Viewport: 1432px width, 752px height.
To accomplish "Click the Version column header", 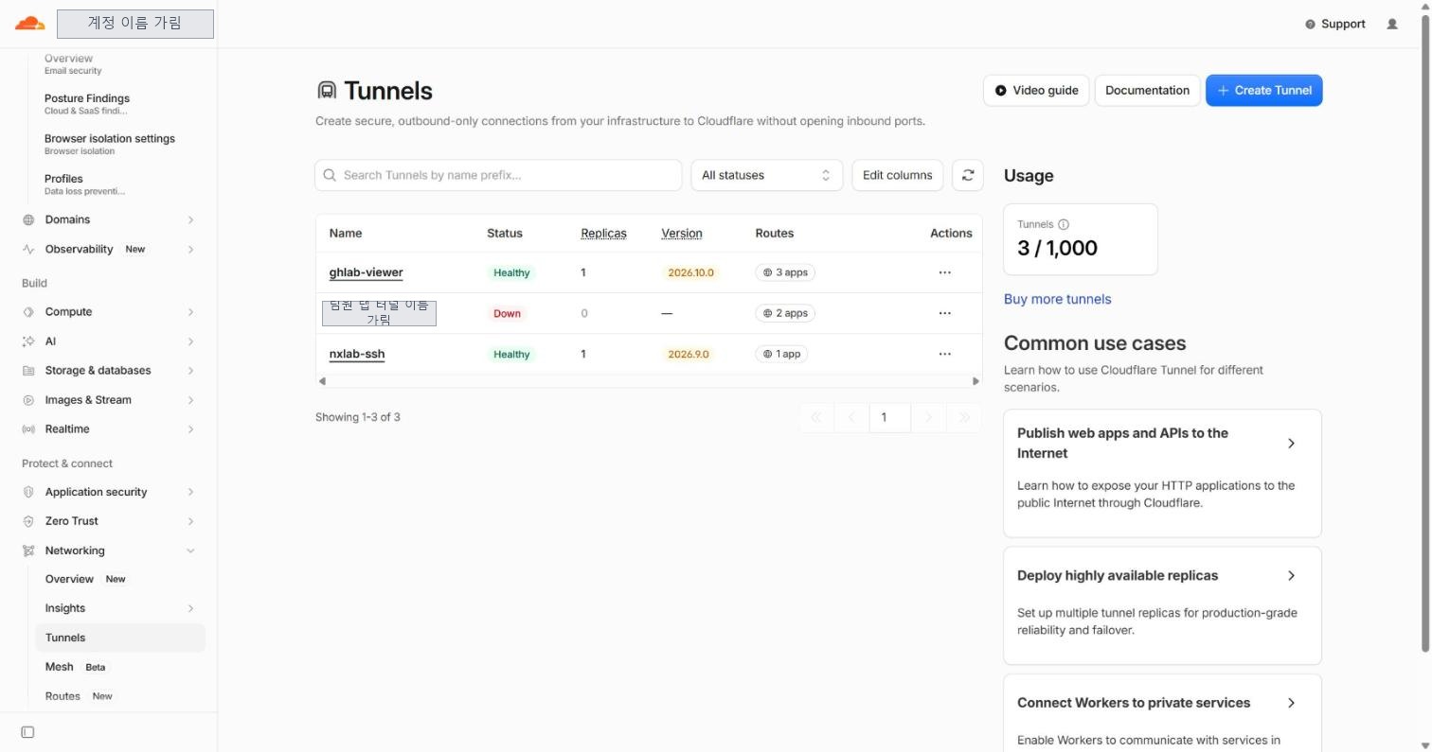I will click(x=681, y=234).
